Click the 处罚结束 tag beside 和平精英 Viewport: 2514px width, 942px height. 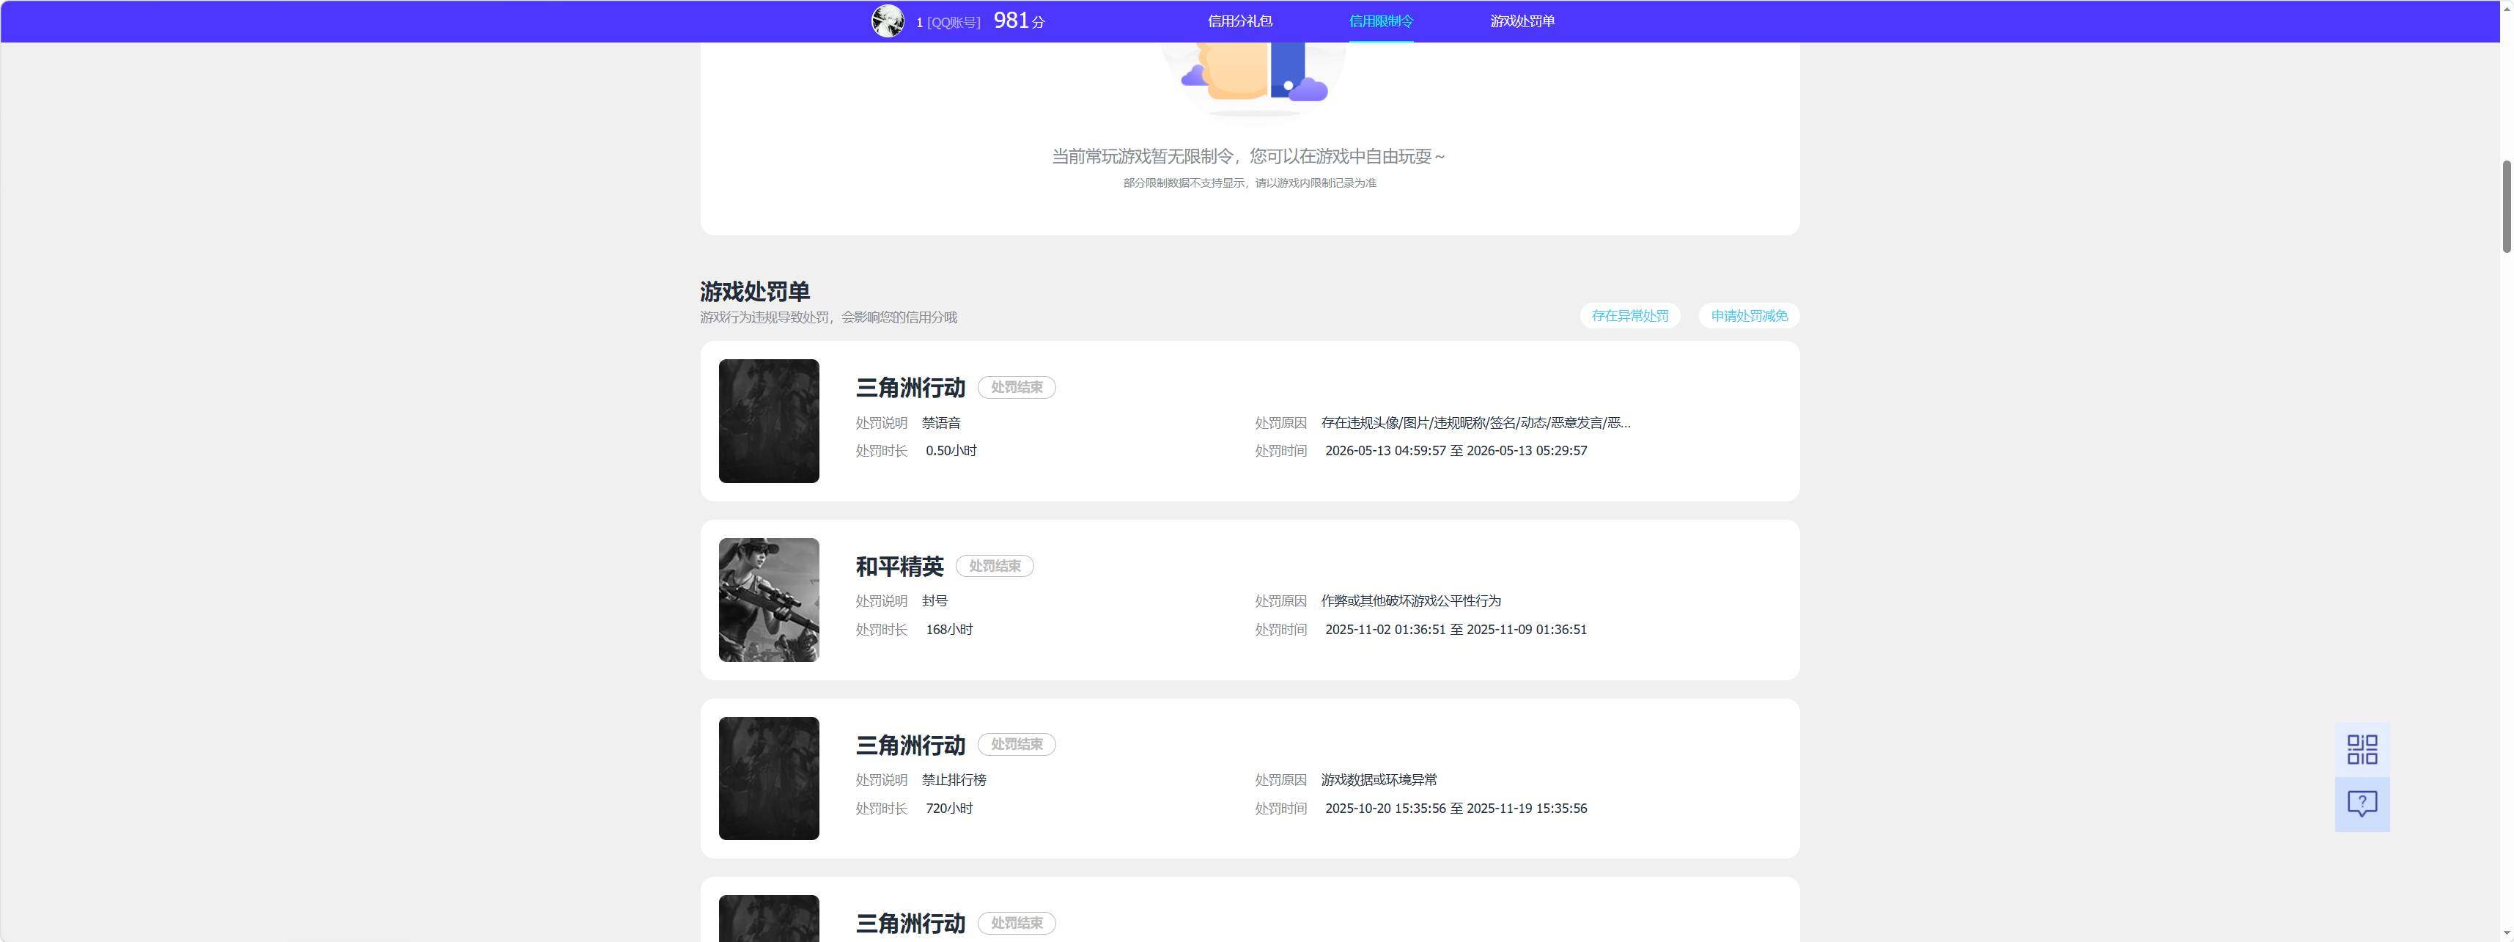995,566
